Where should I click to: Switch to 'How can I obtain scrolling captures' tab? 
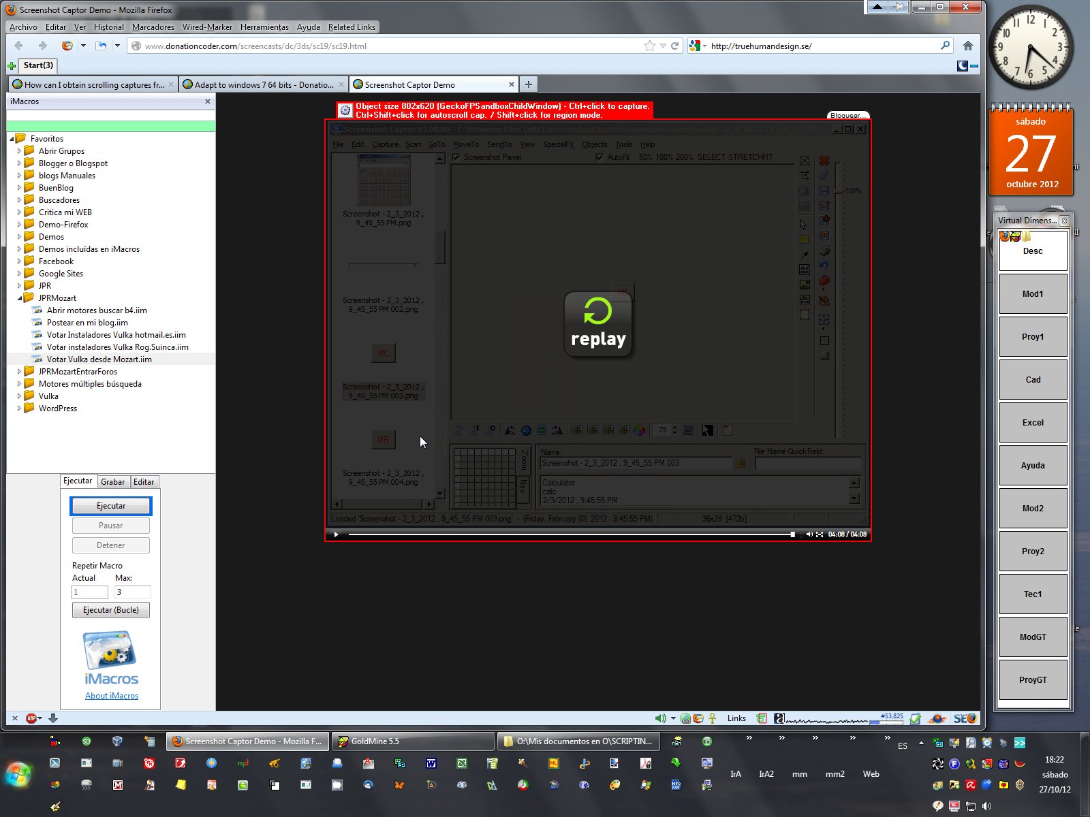click(93, 84)
